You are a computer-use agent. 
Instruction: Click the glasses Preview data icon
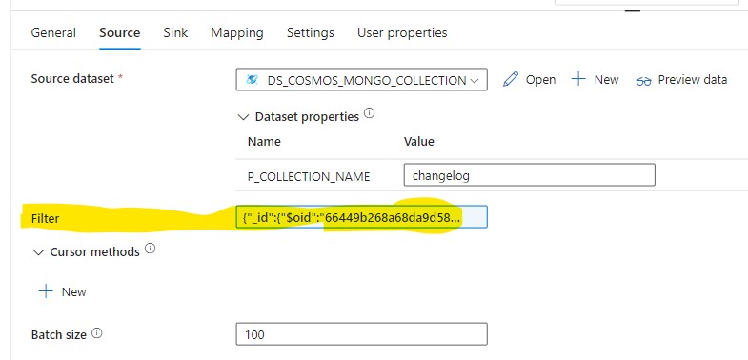(x=643, y=82)
